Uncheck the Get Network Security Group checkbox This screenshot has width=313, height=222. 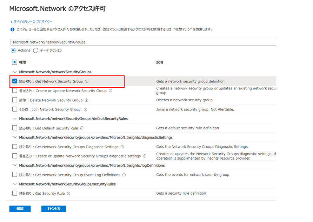15,81
